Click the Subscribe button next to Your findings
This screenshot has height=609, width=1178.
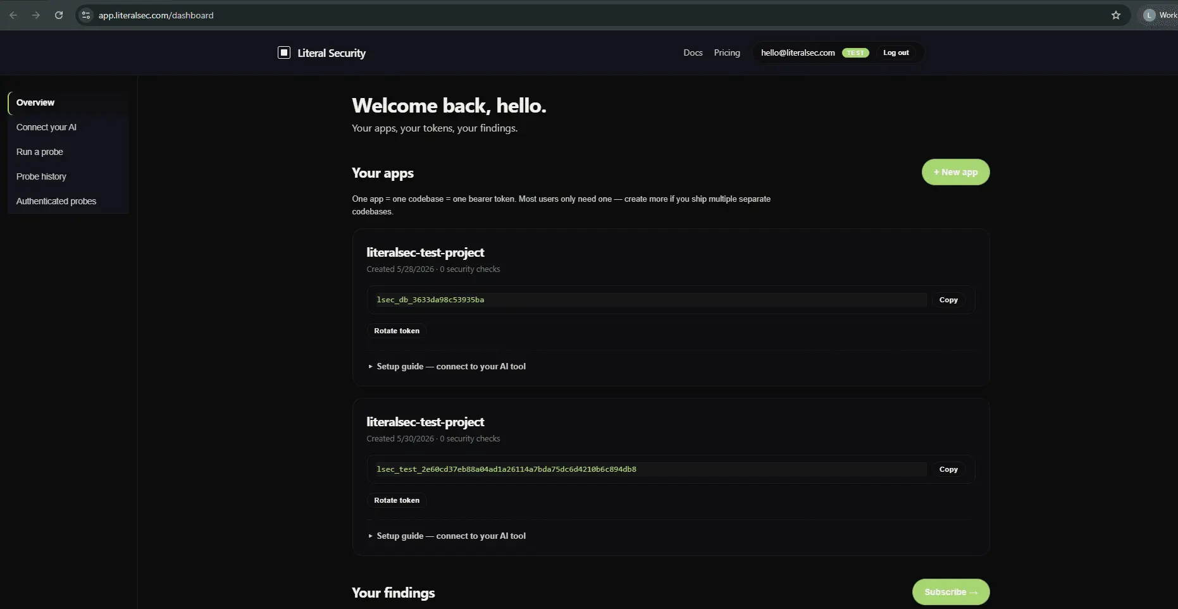click(x=951, y=592)
